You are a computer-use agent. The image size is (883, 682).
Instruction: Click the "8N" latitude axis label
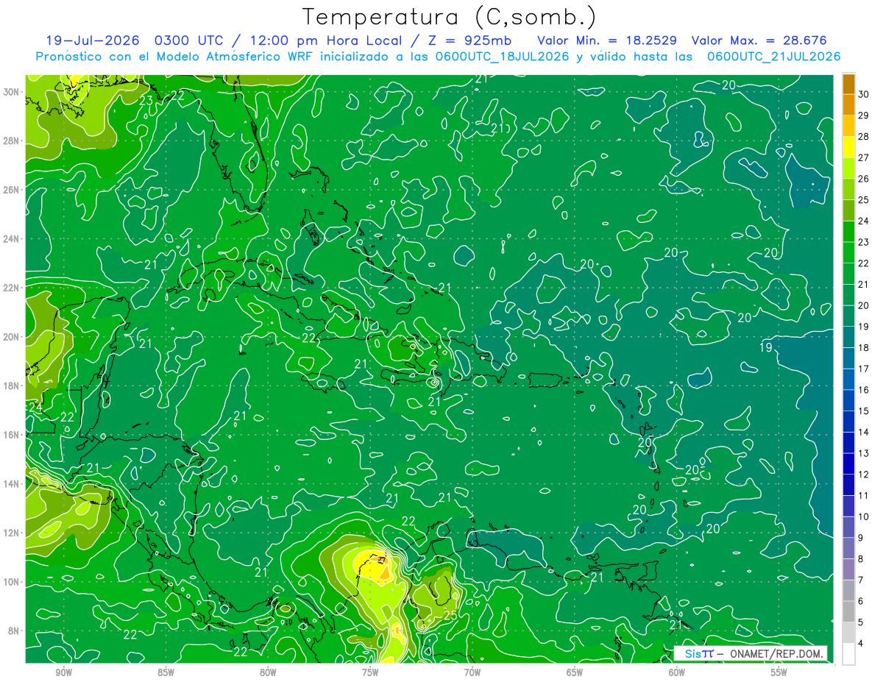13,631
